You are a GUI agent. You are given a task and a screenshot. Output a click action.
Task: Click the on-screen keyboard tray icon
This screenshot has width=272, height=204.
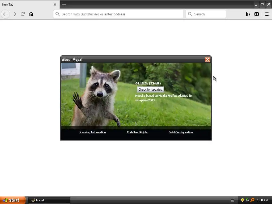pyautogui.click(x=233, y=200)
